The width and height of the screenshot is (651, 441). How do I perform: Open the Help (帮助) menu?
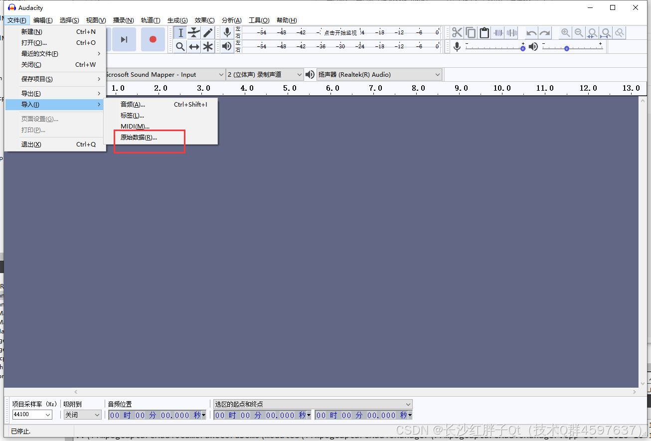(286, 20)
